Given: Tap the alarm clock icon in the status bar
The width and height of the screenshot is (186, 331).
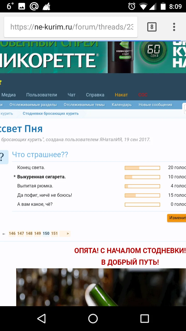Looking at the screenshot, I should click(x=132, y=6).
